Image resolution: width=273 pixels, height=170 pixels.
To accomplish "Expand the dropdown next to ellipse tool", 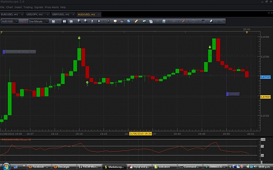I will pyautogui.click(x=198, y=21).
